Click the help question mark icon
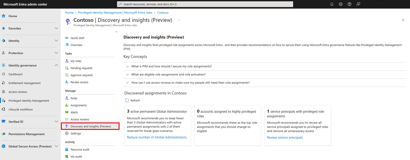 tap(349, 4)
